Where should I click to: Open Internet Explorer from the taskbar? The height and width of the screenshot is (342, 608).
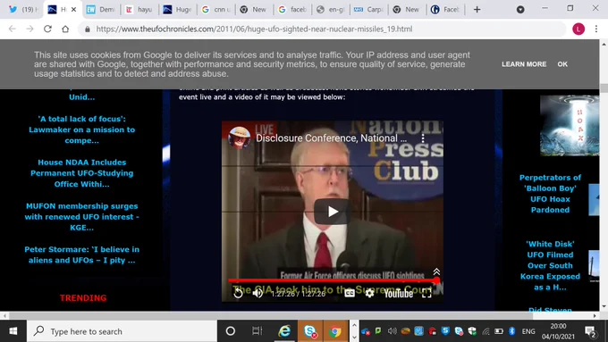[x=284, y=331]
